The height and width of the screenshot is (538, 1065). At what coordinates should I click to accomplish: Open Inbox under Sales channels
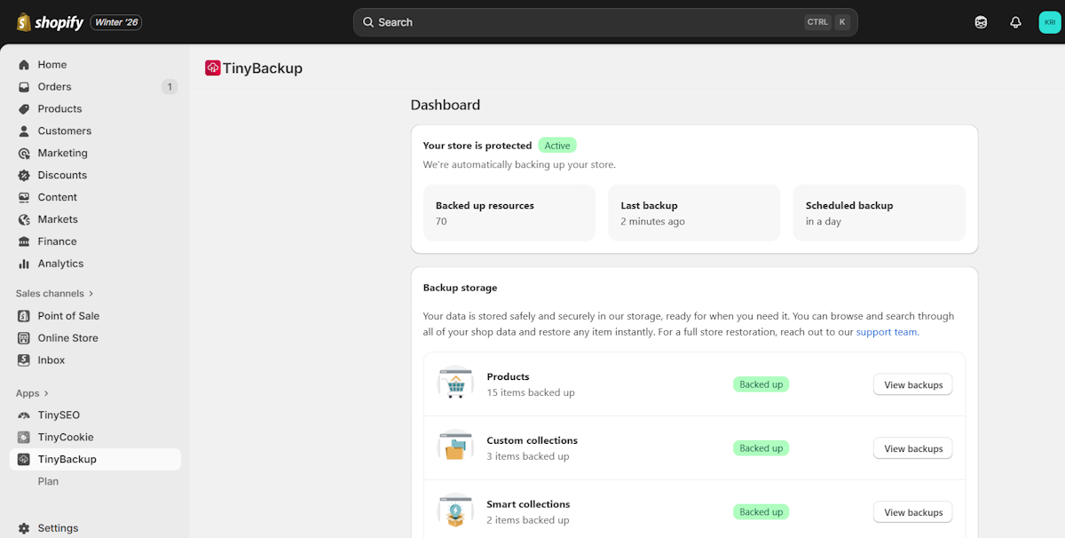click(51, 360)
